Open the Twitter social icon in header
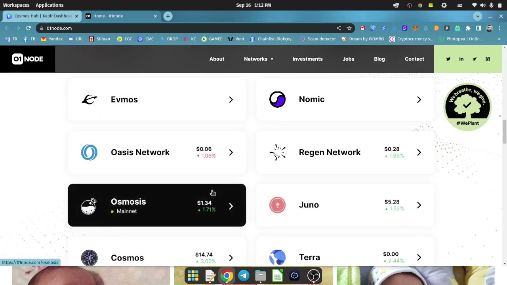The height and width of the screenshot is (285, 507). point(448,59)
